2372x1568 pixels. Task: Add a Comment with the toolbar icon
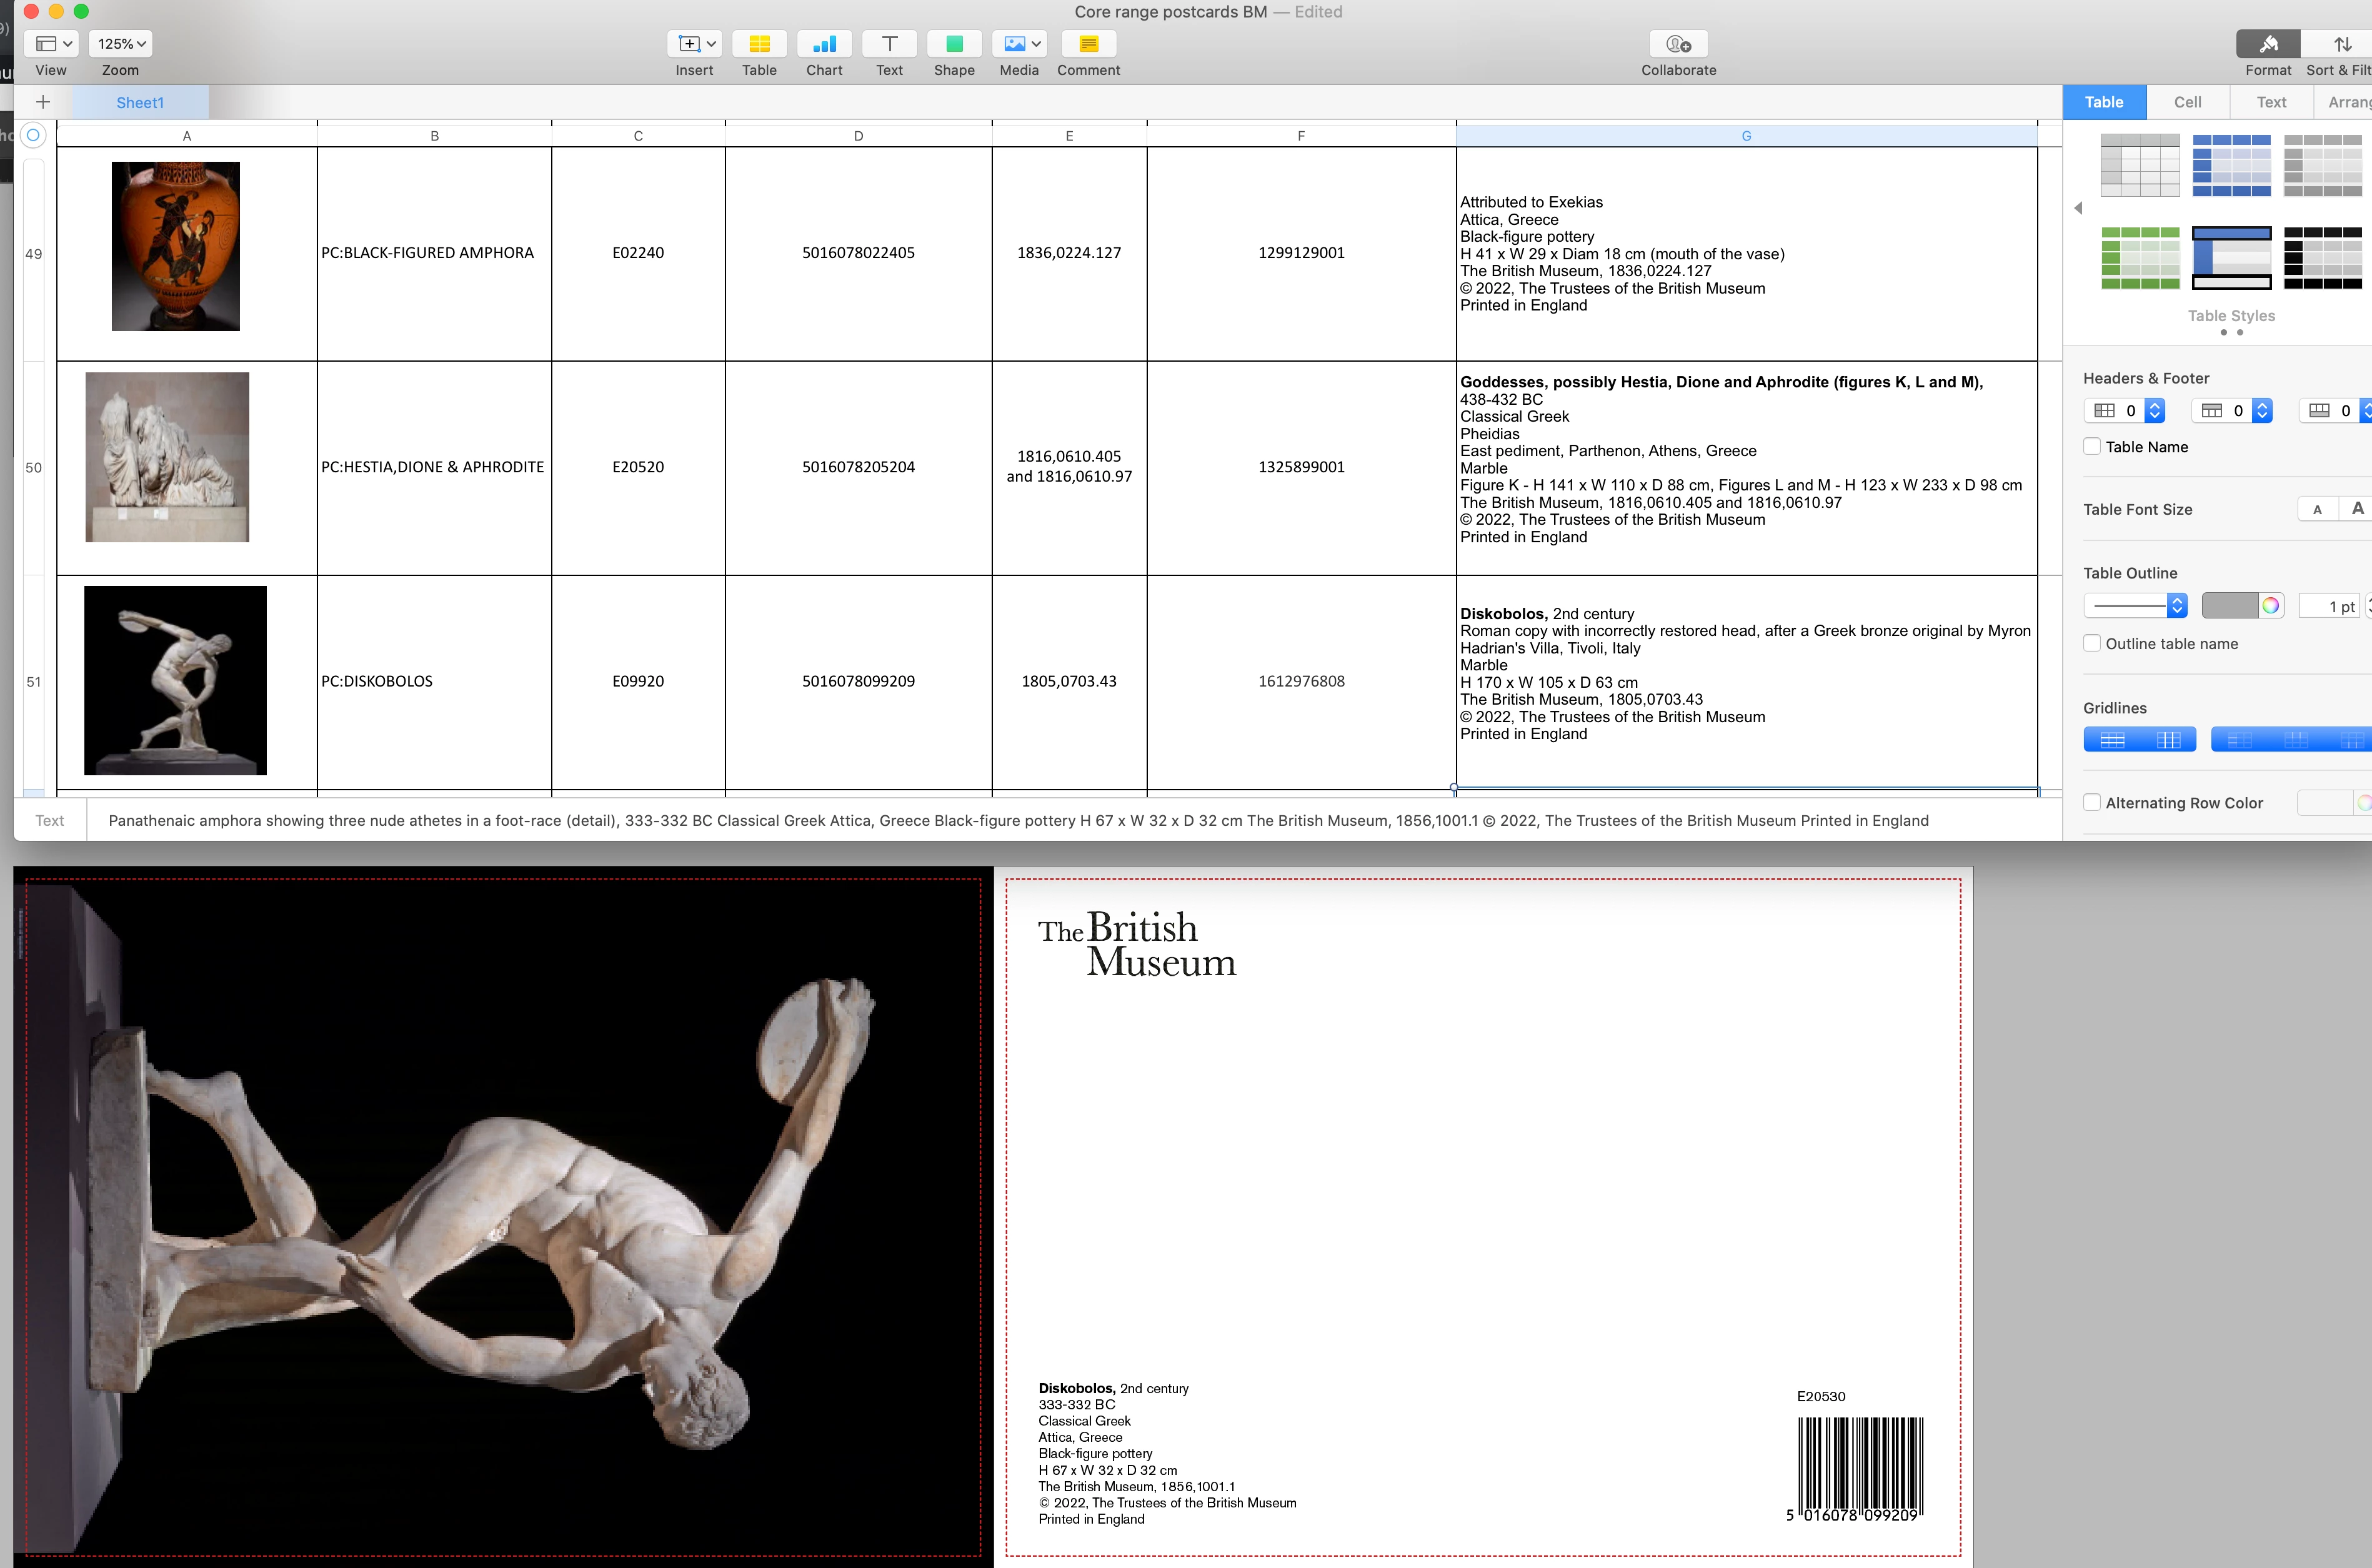tap(1088, 44)
